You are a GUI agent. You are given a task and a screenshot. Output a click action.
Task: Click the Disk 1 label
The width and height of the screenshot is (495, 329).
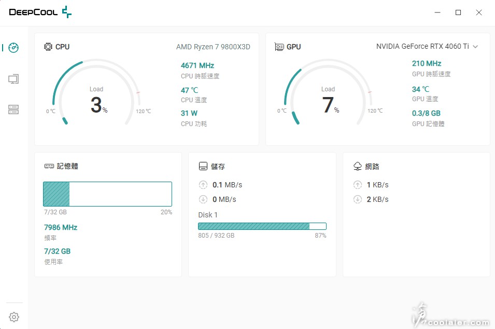208,215
